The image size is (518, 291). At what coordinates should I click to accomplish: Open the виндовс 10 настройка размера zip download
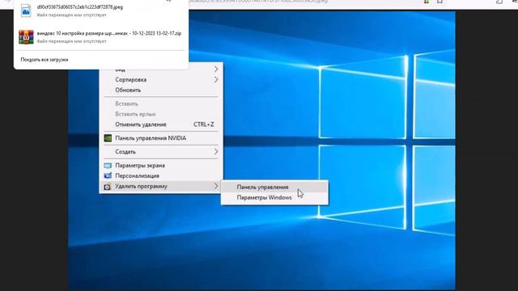(x=100, y=37)
